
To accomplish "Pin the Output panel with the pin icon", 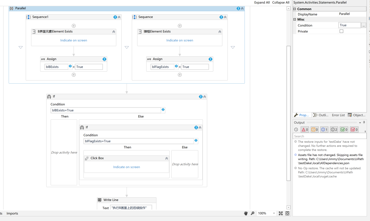I will pos(364,122).
